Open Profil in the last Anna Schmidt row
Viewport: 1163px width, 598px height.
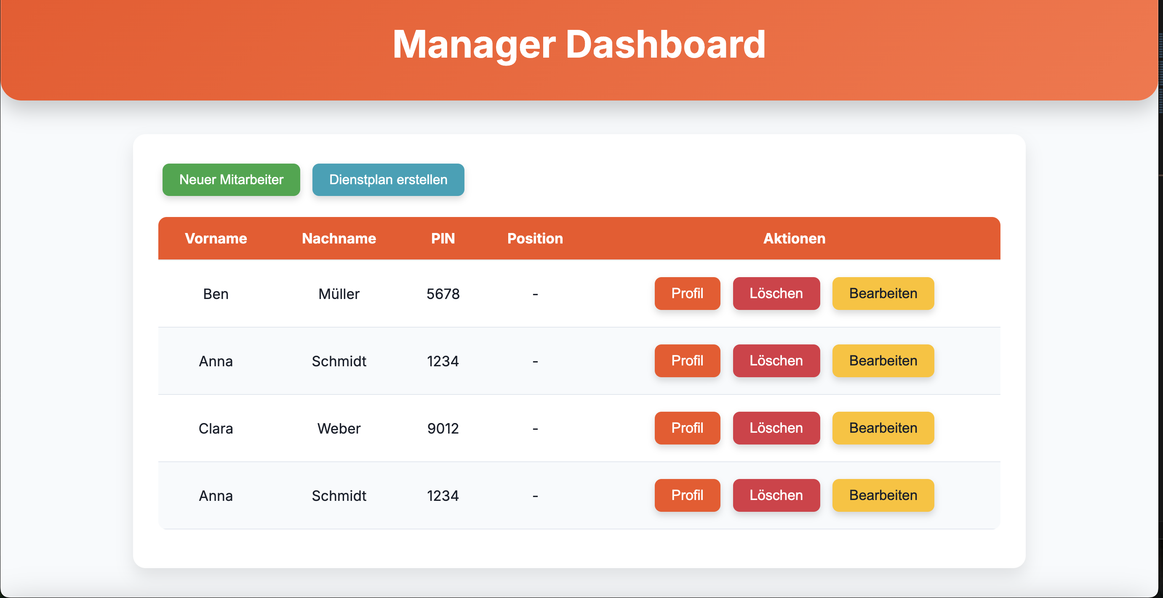(687, 495)
